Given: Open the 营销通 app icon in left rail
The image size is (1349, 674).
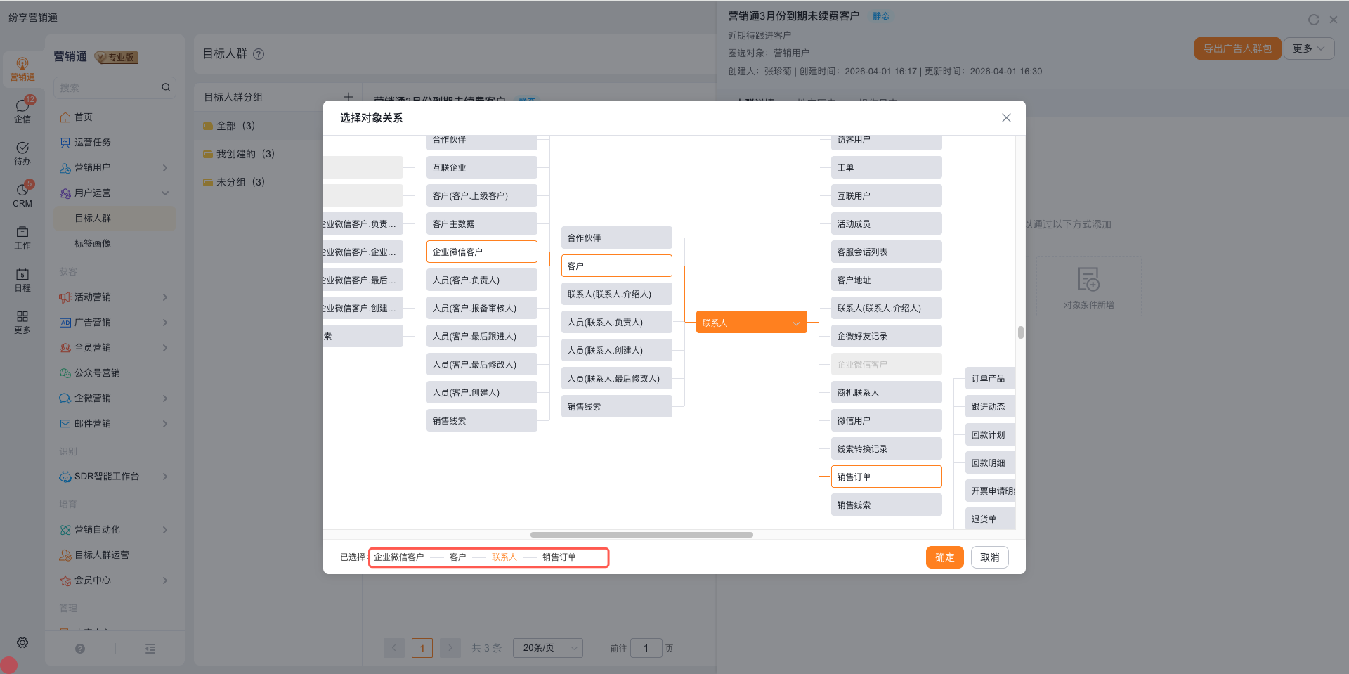Looking at the screenshot, I should 22,69.
